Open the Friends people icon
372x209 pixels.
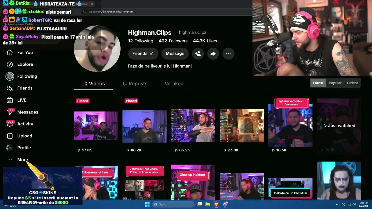point(10,88)
